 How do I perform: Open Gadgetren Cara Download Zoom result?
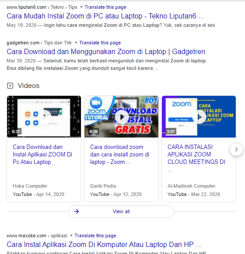coord(106,52)
